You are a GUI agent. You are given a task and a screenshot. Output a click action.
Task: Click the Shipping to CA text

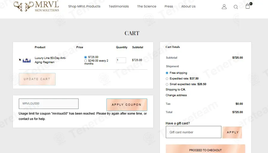coord(176,90)
